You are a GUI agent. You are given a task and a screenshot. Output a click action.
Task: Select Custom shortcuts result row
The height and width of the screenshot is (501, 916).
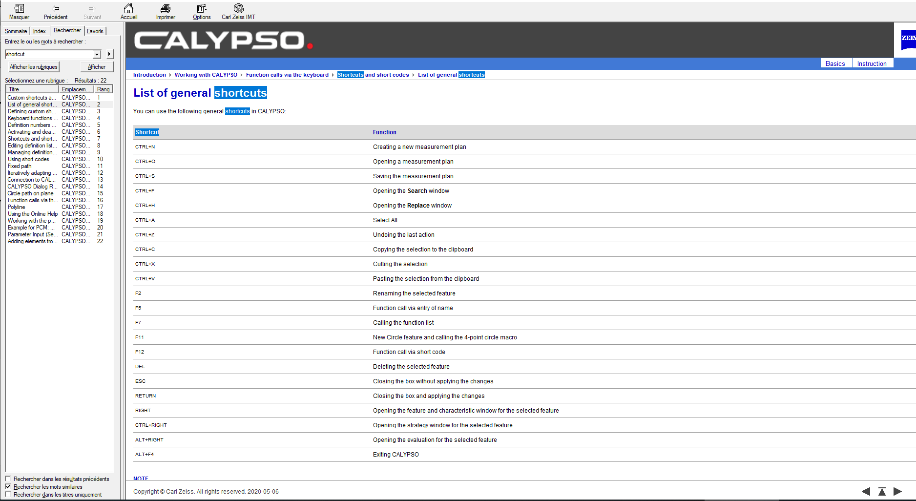59,98
